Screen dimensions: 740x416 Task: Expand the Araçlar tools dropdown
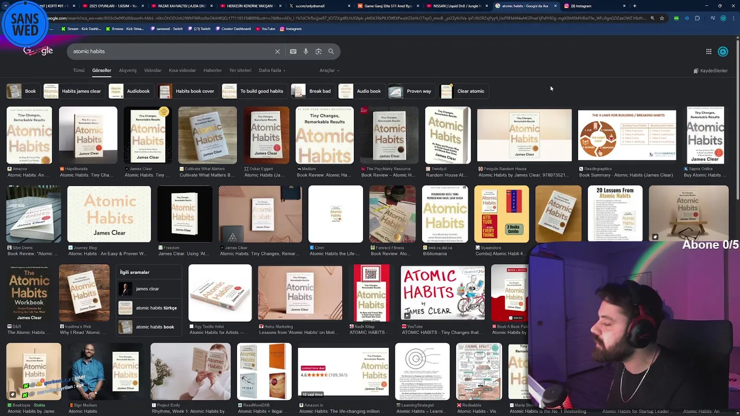click(x=329, y=70)
